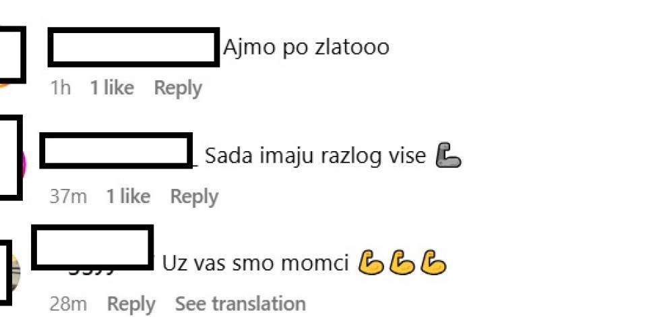Click the '1h' timestamp

coord(60,88)
